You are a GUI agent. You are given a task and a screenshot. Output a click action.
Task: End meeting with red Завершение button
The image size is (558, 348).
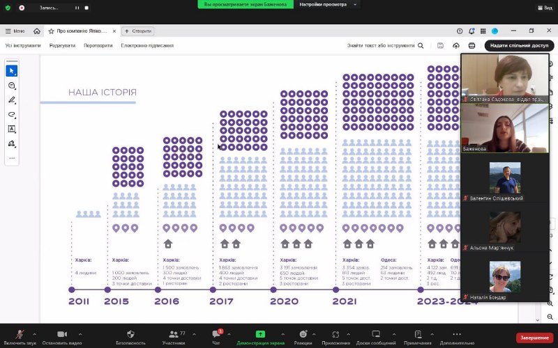point(534,338)
